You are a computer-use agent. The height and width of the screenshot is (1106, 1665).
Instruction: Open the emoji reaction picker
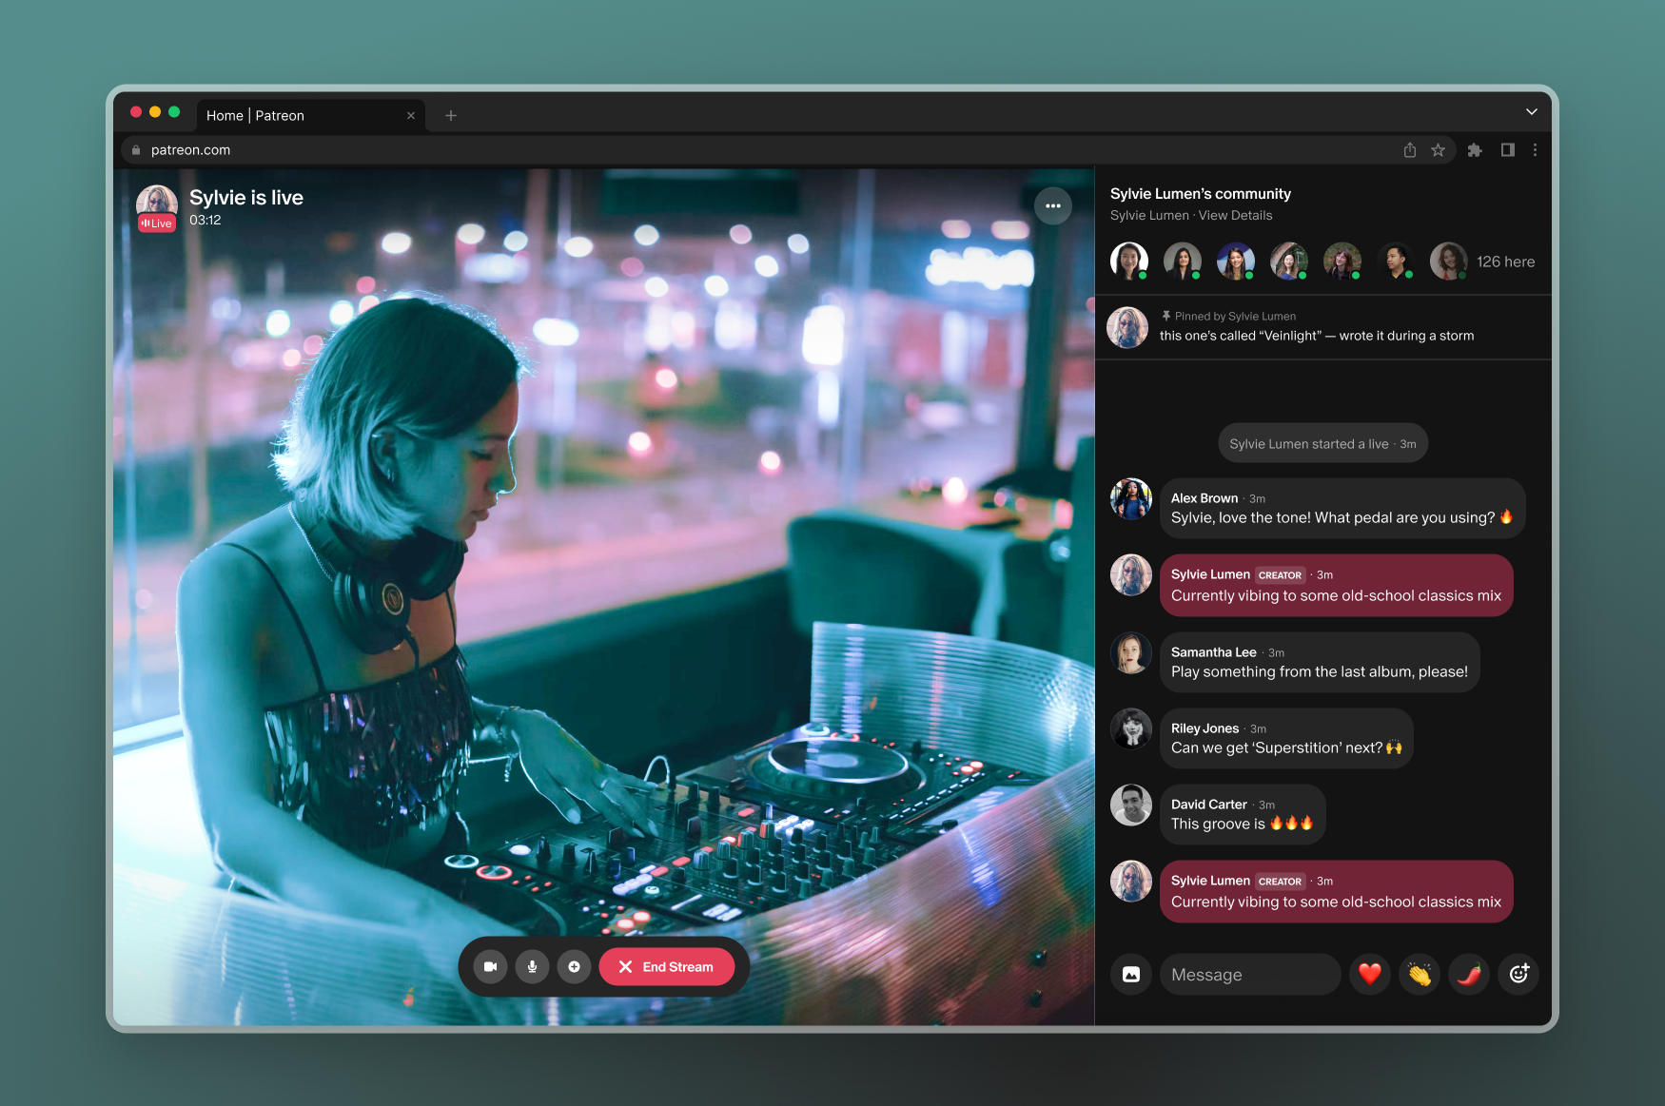coord(1518,974)
